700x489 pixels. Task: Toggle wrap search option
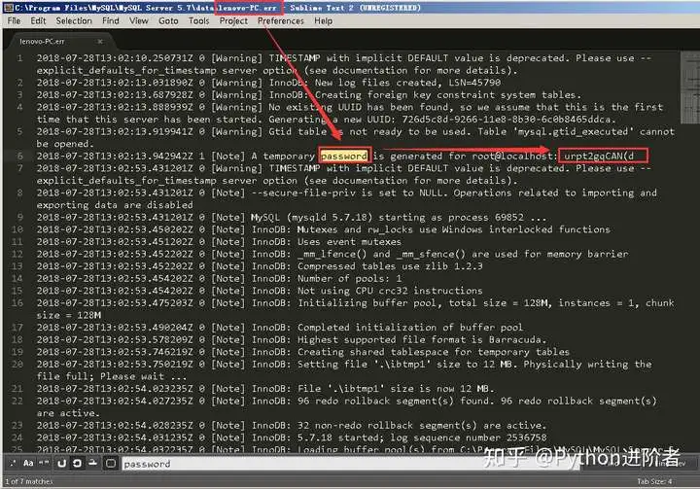77,463
